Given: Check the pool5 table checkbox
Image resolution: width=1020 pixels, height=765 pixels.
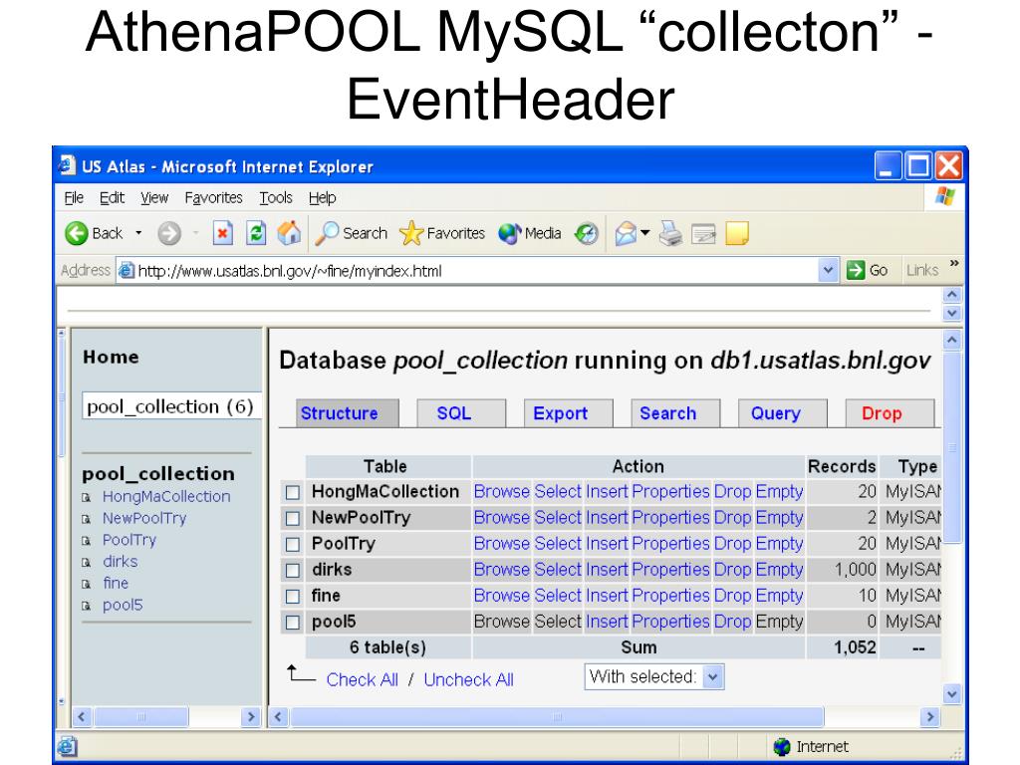Looking at the screenshot, I should click(x=293, y=622).
